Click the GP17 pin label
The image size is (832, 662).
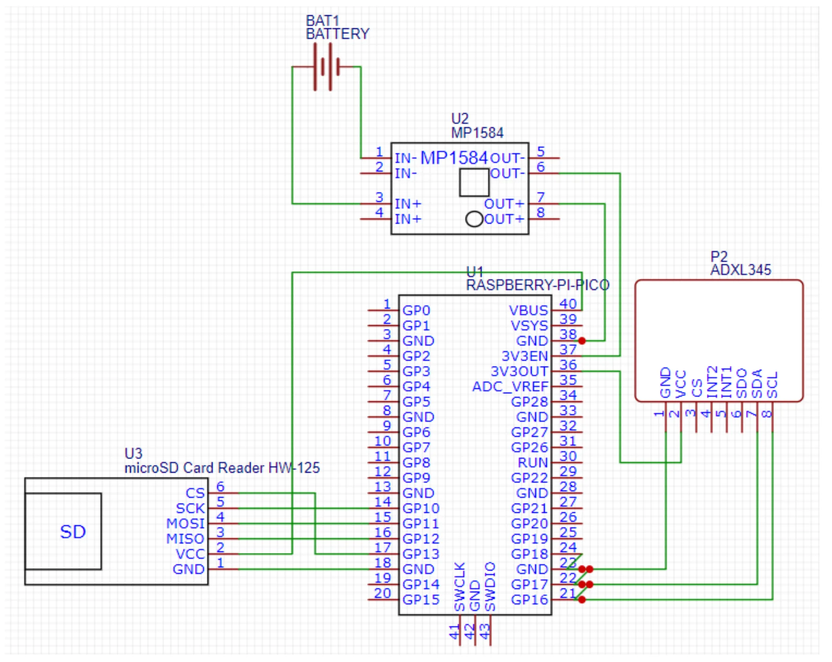click(530, 585)
